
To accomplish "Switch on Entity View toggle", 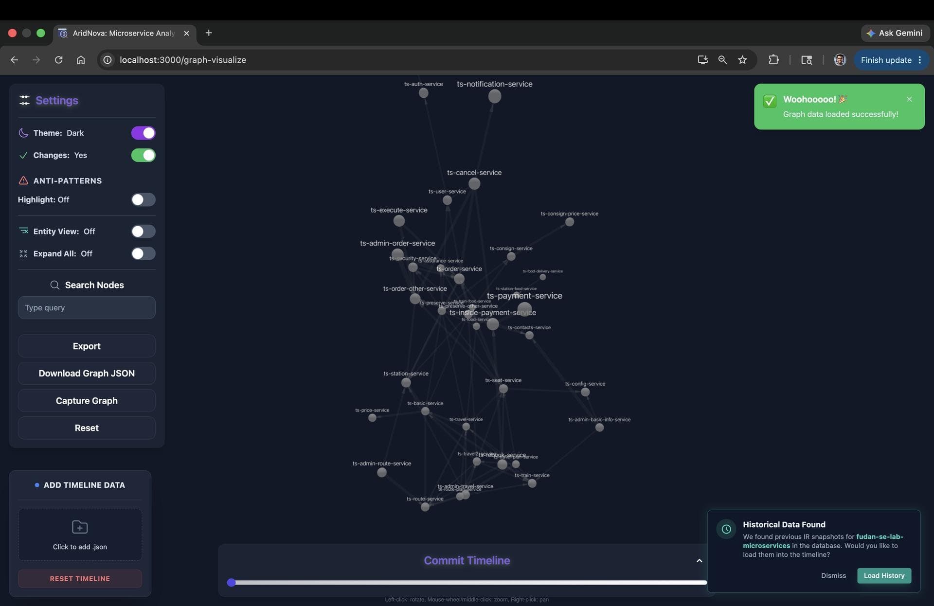I will tap(143, 231).
